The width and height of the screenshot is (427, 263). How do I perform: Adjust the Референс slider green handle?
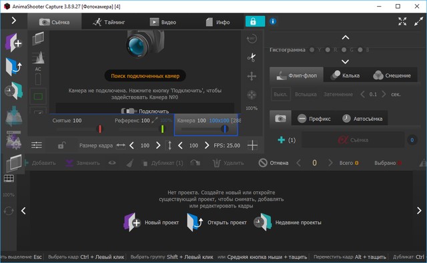click(162, 129)
